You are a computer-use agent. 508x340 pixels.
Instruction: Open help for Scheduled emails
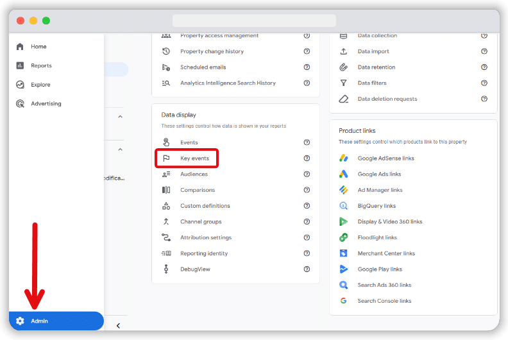pos(307,67)
